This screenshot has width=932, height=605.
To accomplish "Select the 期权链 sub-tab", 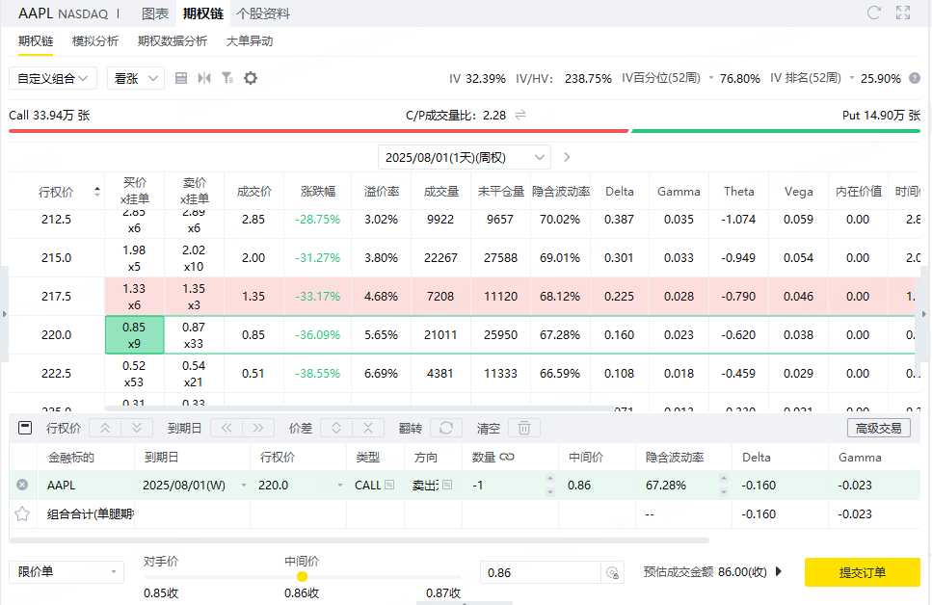I will (x=36, y=41).
